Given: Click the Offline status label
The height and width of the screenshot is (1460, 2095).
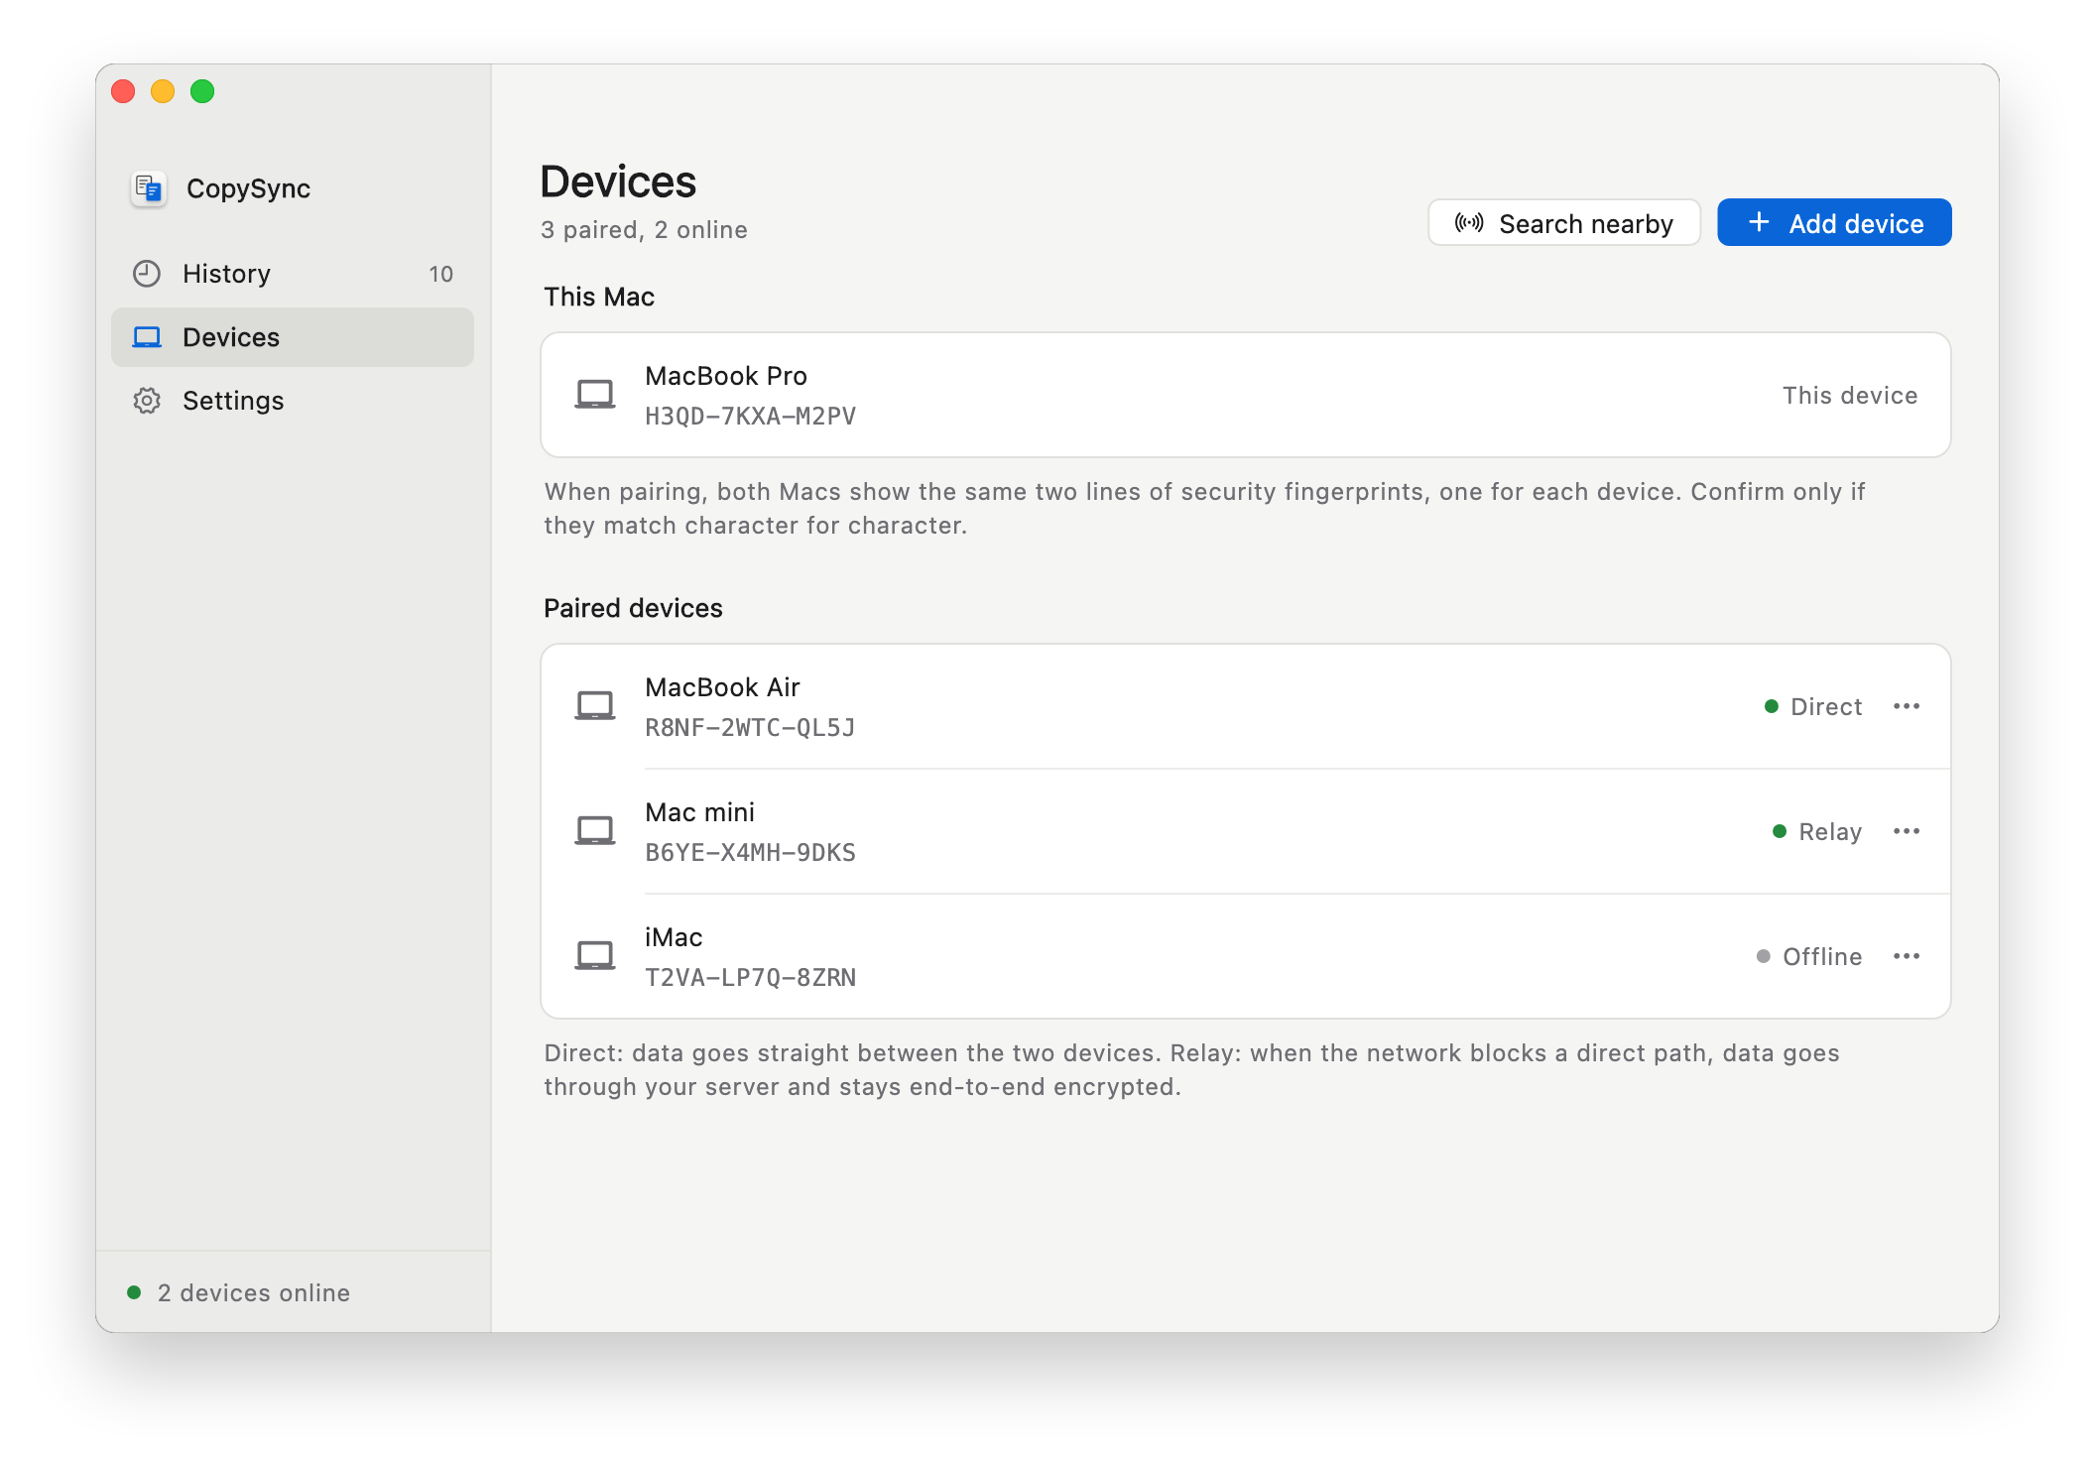Looking at the screenshot, I should pyautogui.click(x=1822, y=957).
